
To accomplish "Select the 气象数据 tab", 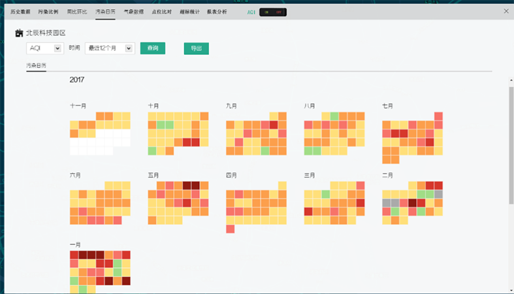I will point(133,12).
